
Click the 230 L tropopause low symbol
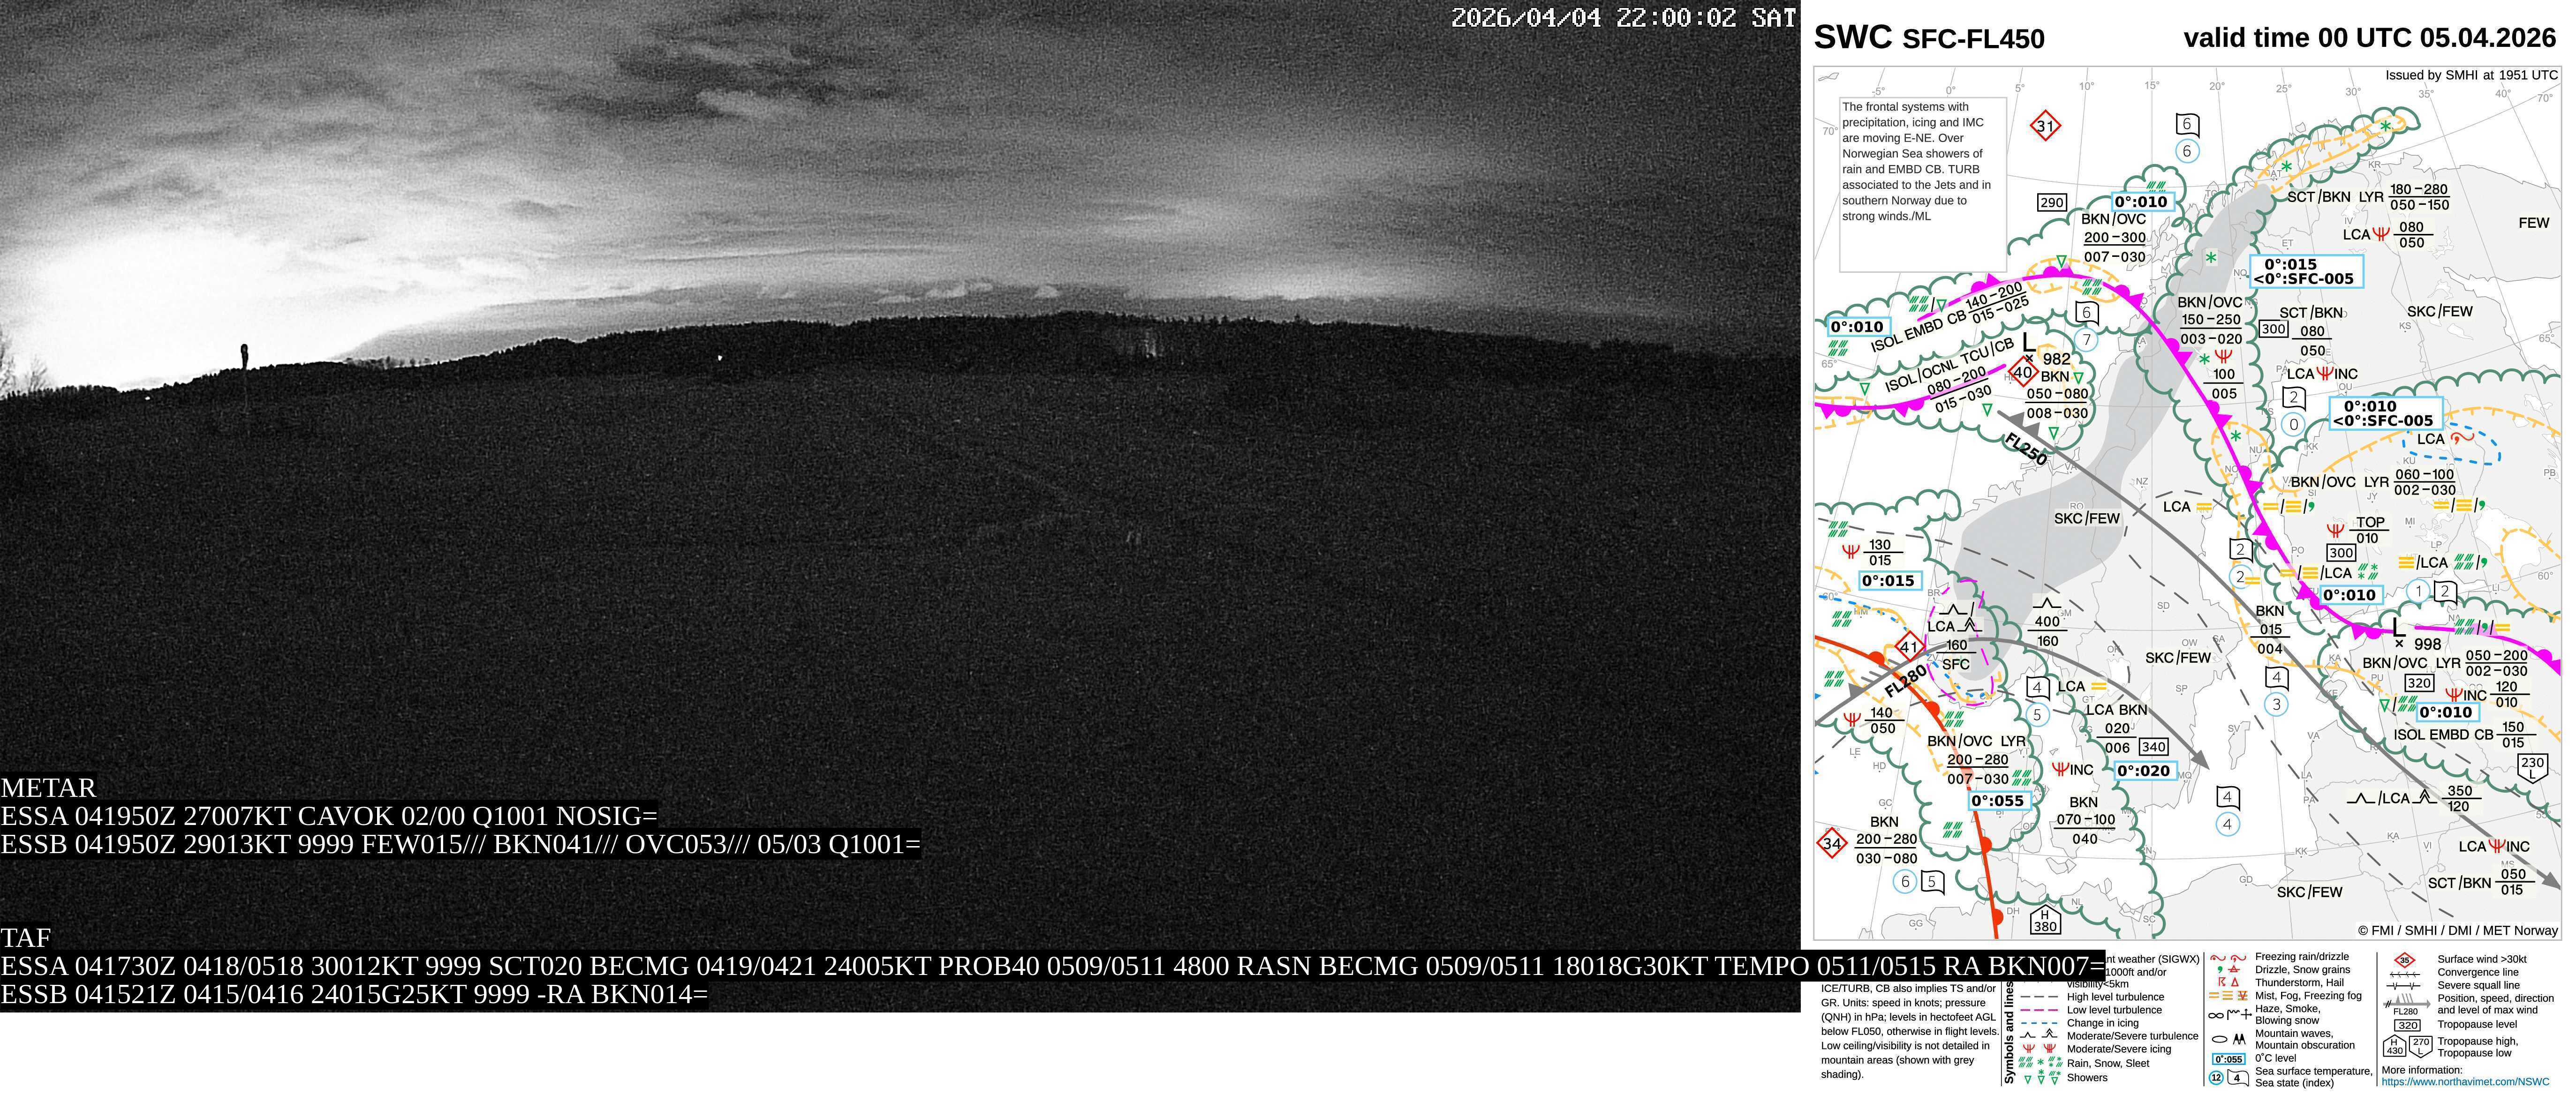2532,767
